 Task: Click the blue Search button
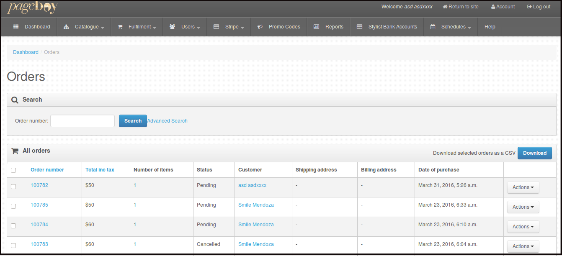[x=133, y=121]
